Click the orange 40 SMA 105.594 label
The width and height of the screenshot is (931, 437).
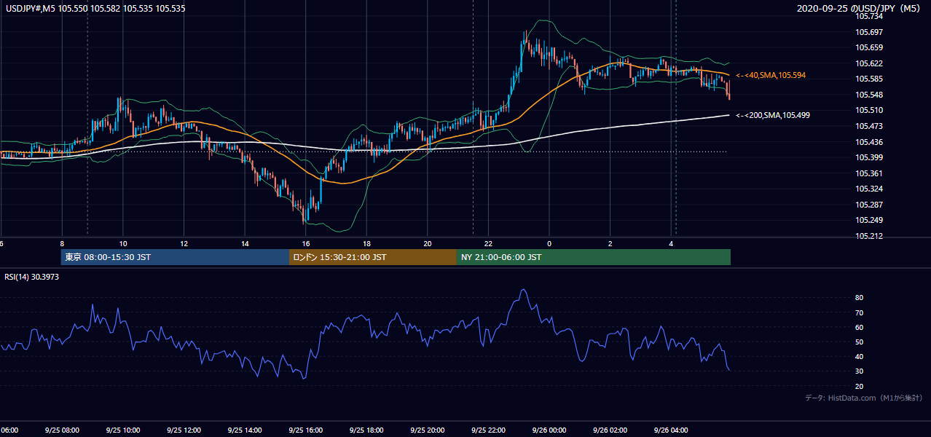pyautogui.click(x=771, y=75)
